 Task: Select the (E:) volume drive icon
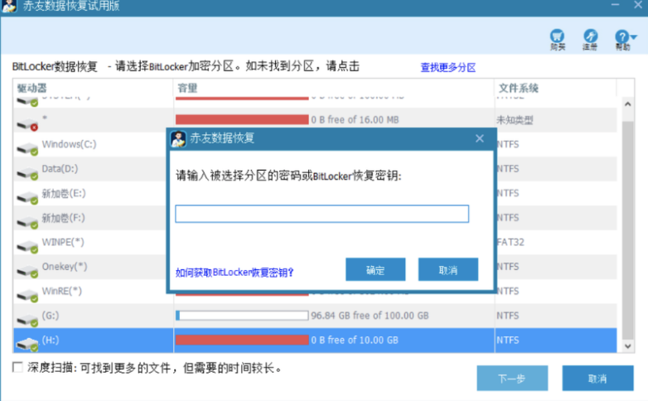27,198
